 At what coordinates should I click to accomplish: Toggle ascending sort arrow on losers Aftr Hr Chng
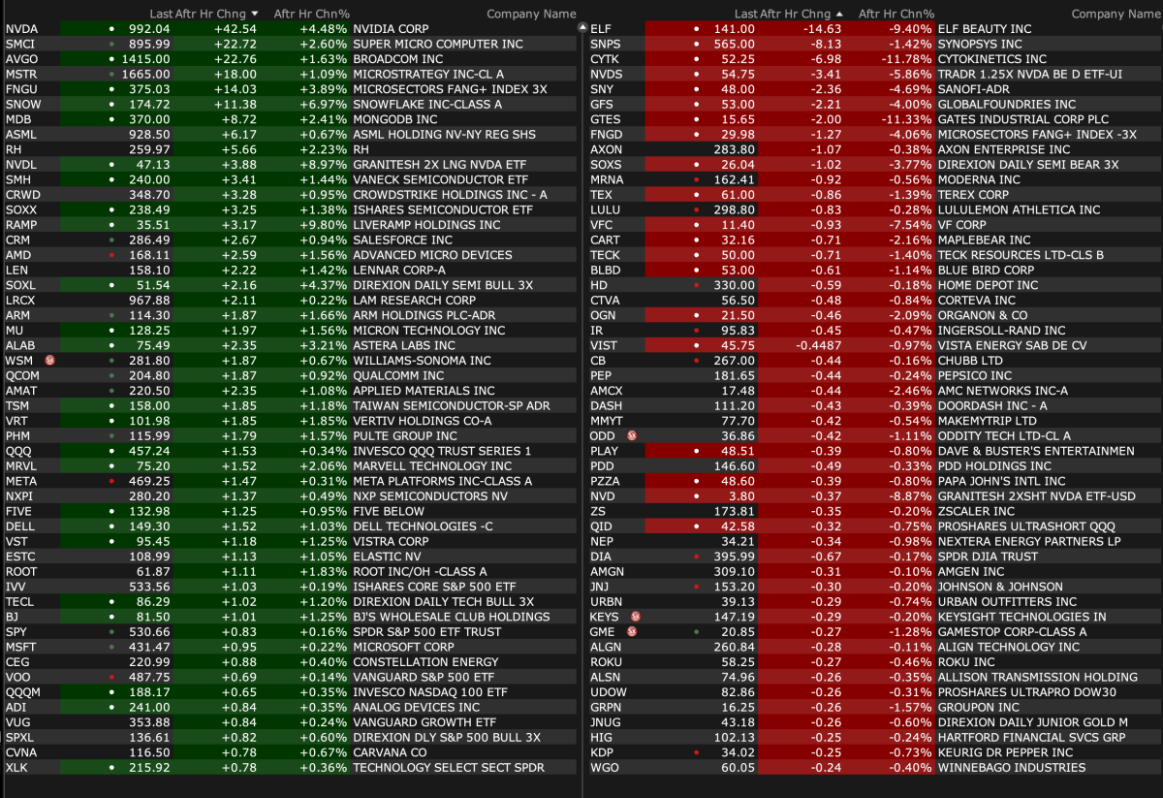(x=838, y=14)
